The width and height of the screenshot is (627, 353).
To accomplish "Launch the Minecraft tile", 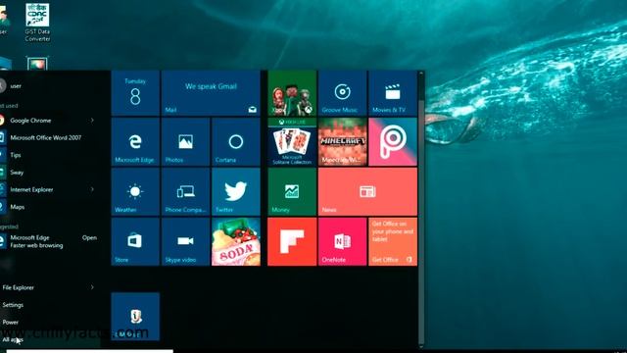I will pyautogui.click(x=342, y=141).
